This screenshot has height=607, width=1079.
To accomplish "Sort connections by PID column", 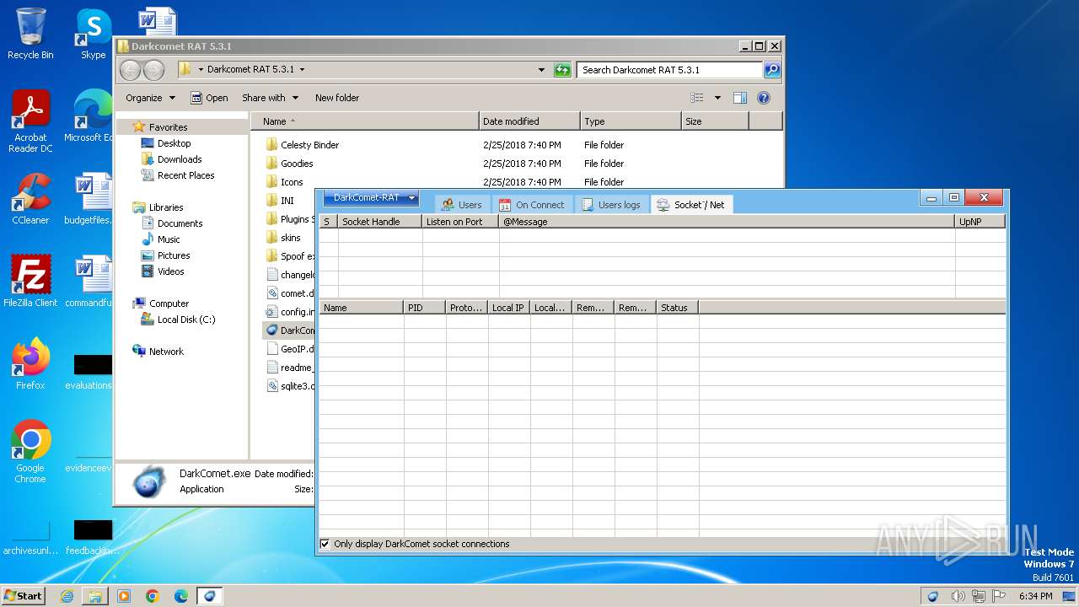I will [425, 308].
